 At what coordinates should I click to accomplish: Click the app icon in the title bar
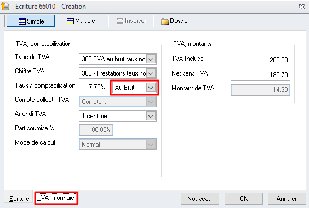click(5, 6)
